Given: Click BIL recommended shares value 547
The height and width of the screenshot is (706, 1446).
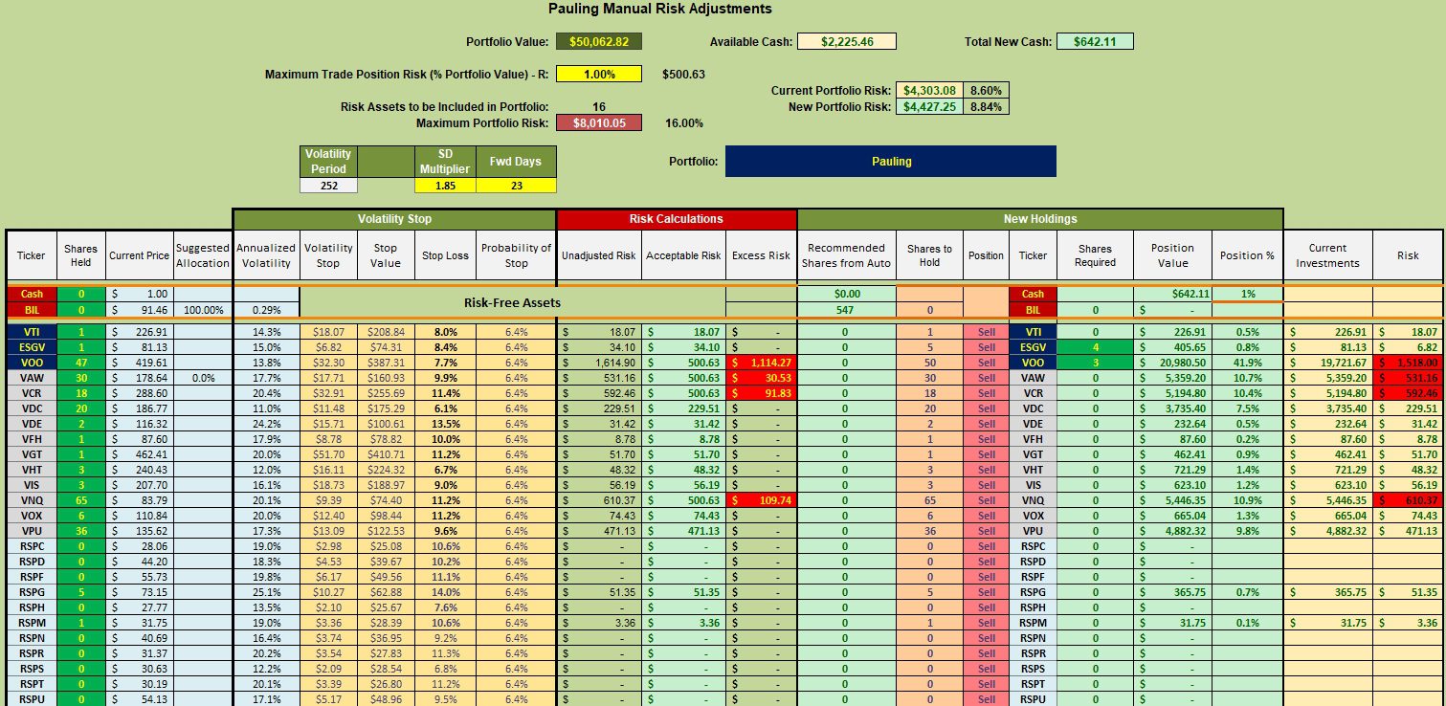Looking at the screenshot, I should 847,310.
